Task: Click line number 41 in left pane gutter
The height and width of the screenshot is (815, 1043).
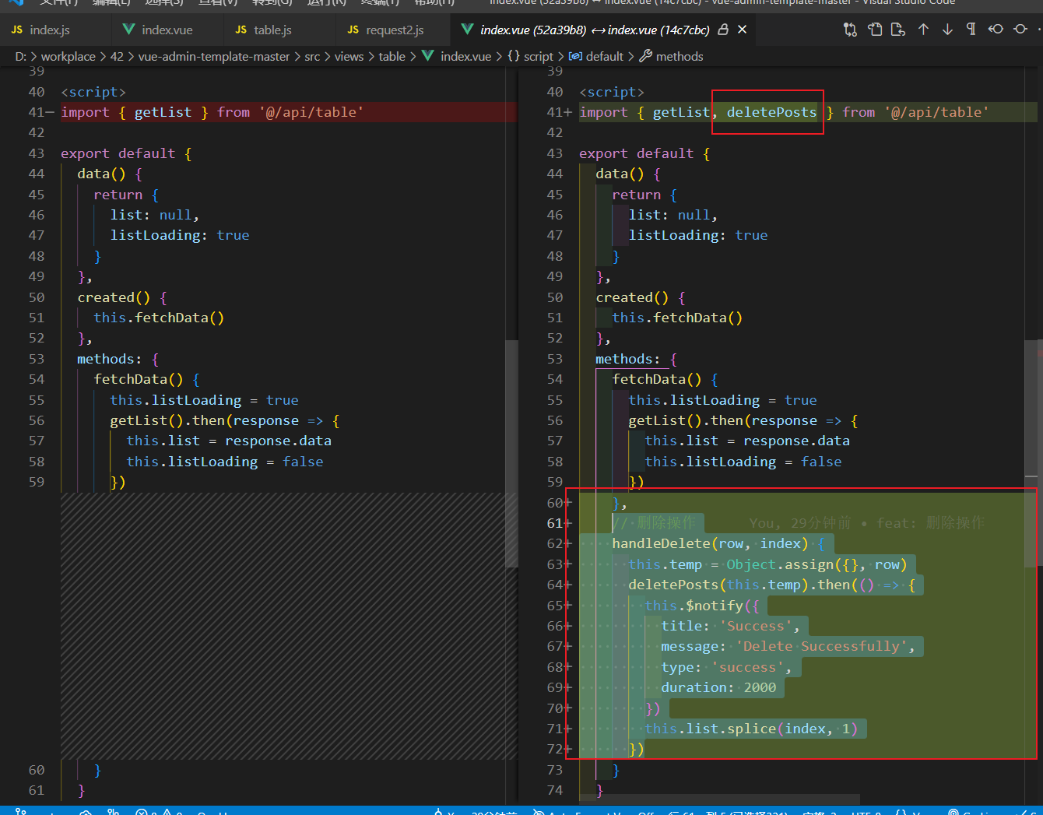Action: pyautogui.click(x=36, y=112)
